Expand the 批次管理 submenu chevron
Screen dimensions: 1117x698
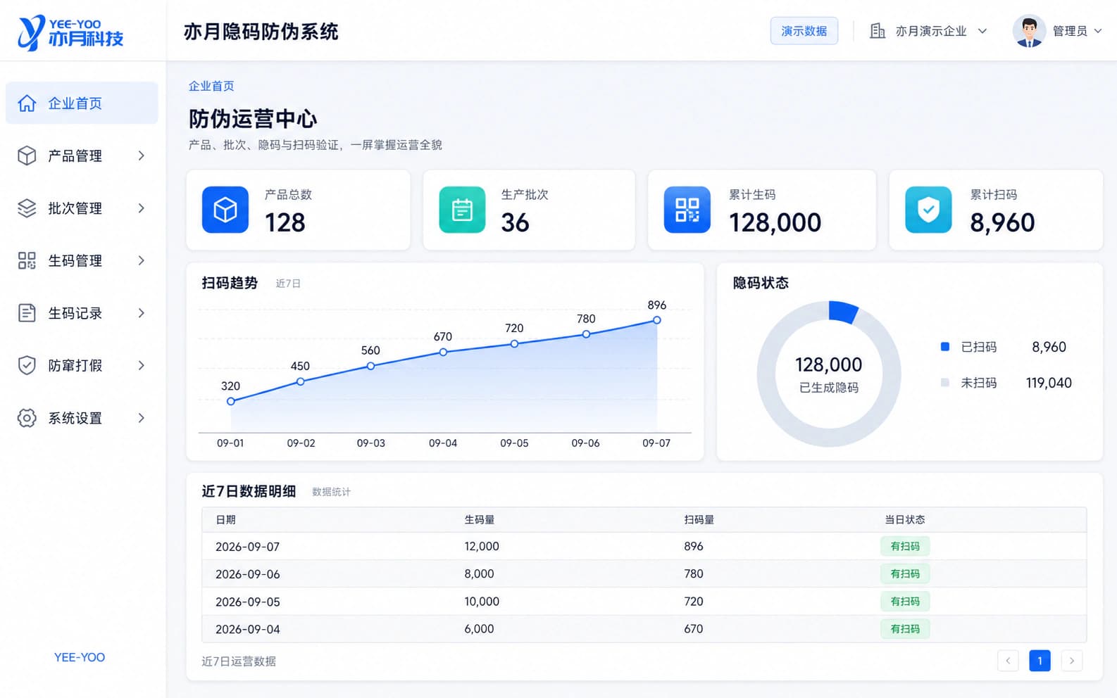pos(142,208)
